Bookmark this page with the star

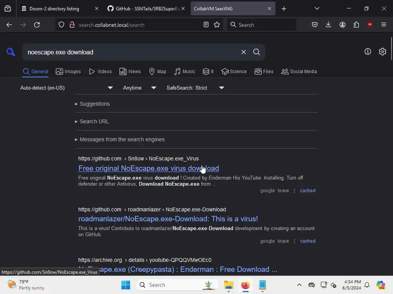pos(217,25)
